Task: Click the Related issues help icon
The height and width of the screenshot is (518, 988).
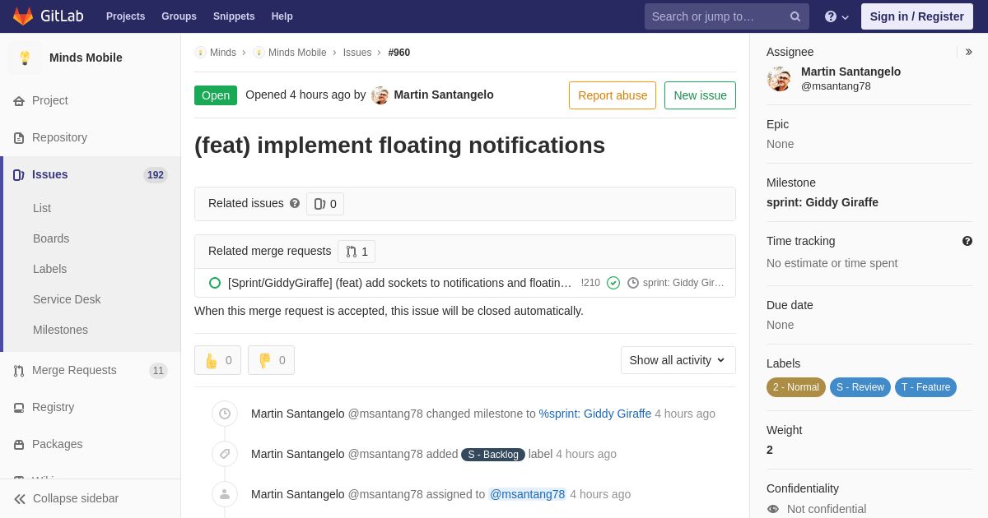Action: click(295, 204)
